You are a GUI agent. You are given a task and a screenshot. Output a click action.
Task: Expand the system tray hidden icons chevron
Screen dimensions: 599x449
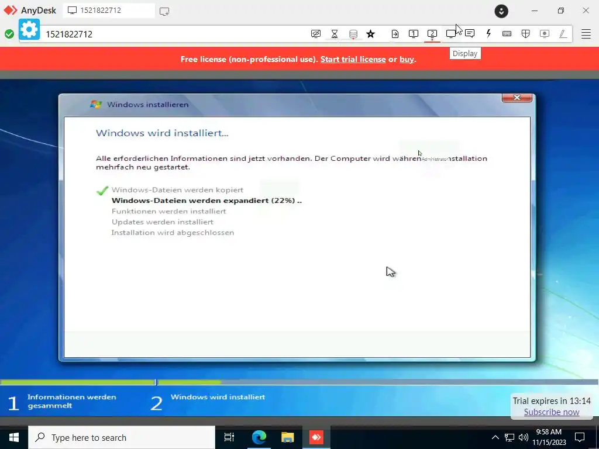tap(495, 437)
